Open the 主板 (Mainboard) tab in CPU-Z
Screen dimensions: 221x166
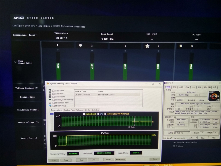(181, 87)
